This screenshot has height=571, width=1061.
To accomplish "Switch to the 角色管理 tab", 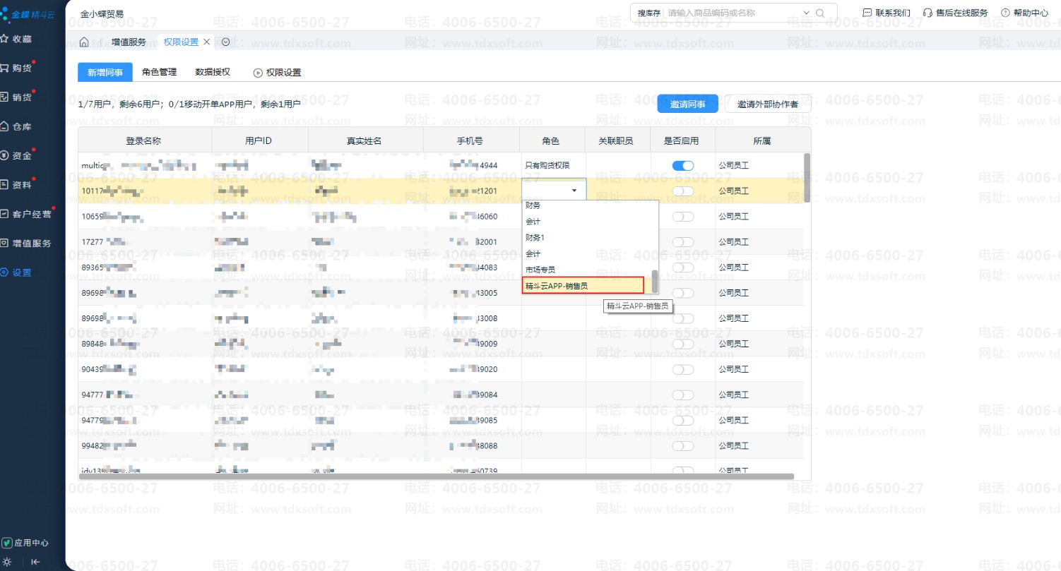I will coord(159,72).
